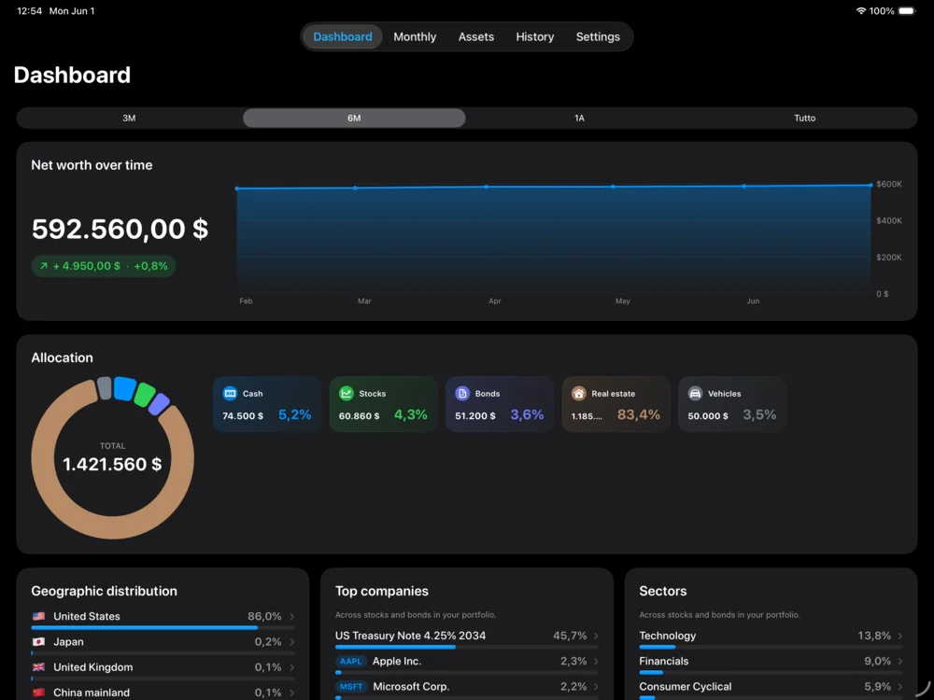Click the Financials 9,0% value

click(877, 662)
